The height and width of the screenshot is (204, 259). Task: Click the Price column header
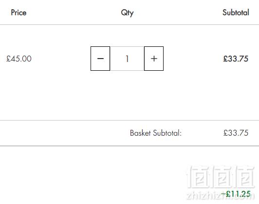click(x=18, y=13)
